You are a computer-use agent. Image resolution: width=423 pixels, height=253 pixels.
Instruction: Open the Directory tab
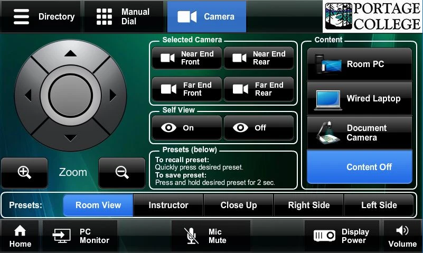[41, 16]
